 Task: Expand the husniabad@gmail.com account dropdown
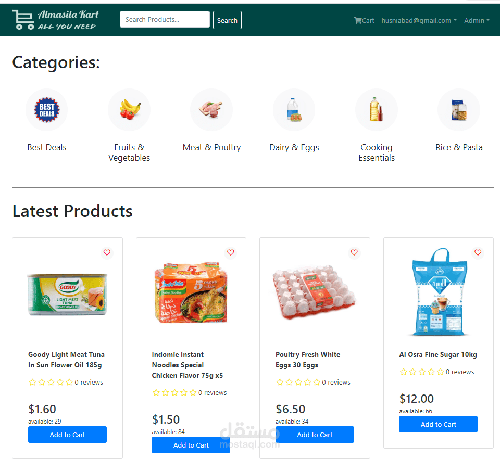tap(419, 20)
